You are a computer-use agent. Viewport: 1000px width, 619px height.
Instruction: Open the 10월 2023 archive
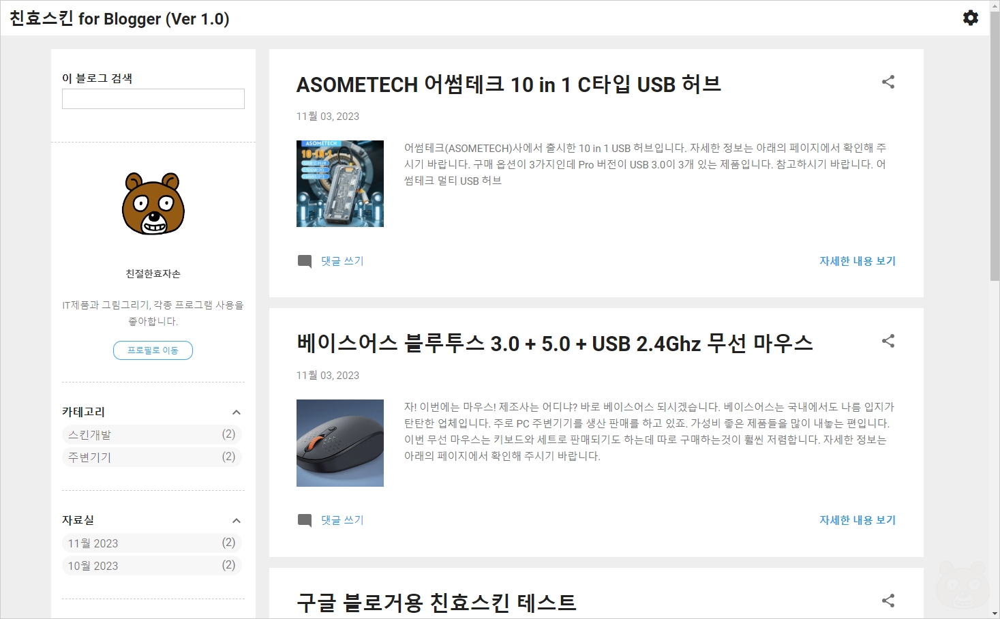(x=152, y=565)
